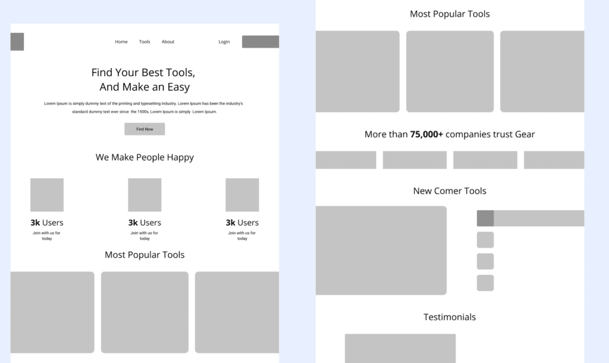Click the Testimonials heading
609x363 pixels.
[x=450, y=317]
